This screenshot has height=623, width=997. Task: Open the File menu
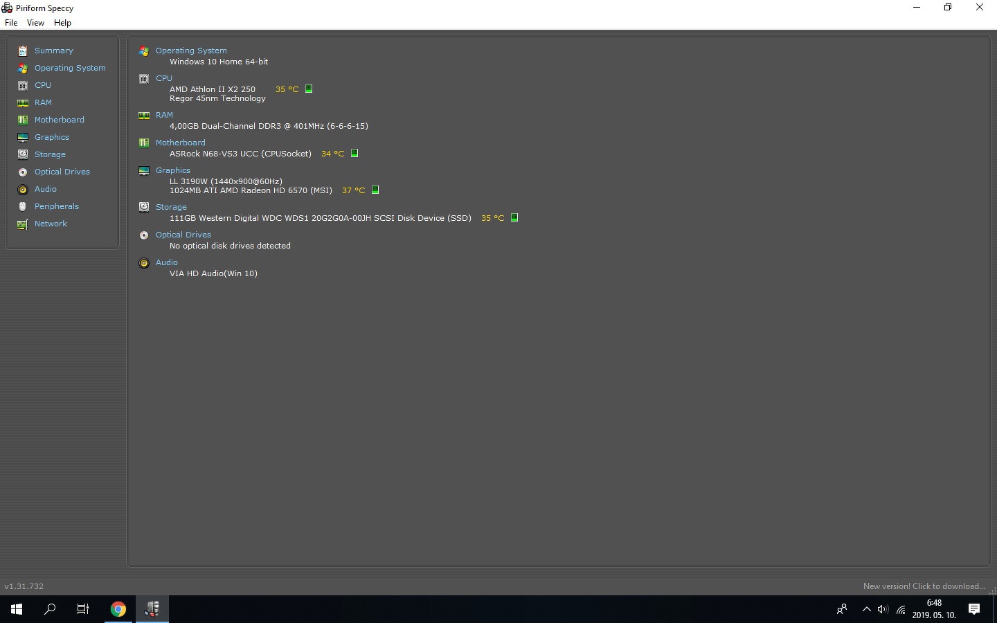click(11, 23)
